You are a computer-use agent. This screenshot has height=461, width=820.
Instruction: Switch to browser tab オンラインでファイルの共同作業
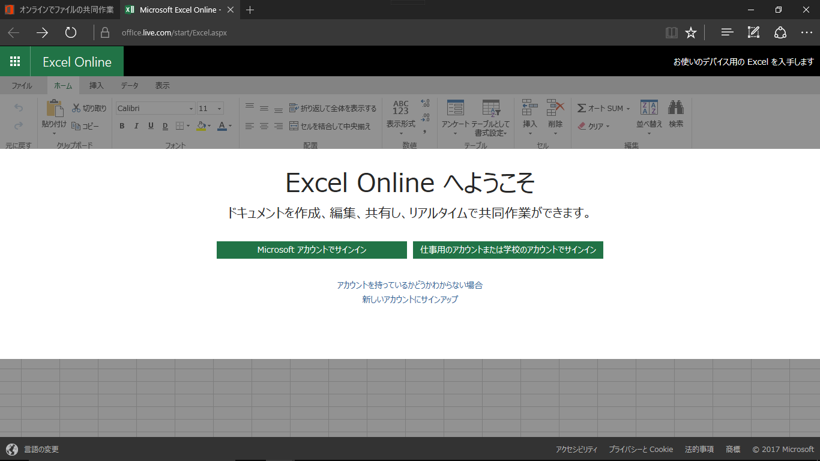coord(60,10)
